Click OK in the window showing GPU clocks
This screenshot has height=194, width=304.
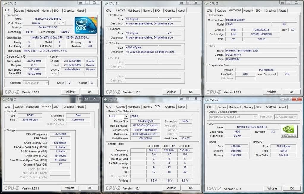292,188
